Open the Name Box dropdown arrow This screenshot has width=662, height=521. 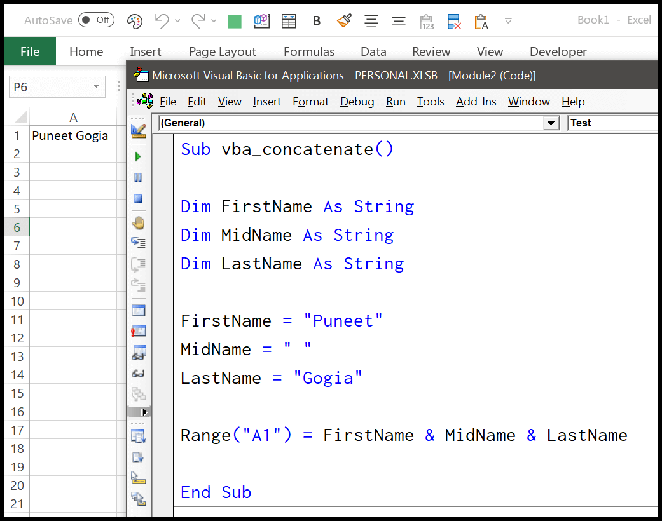click(96, 87)
